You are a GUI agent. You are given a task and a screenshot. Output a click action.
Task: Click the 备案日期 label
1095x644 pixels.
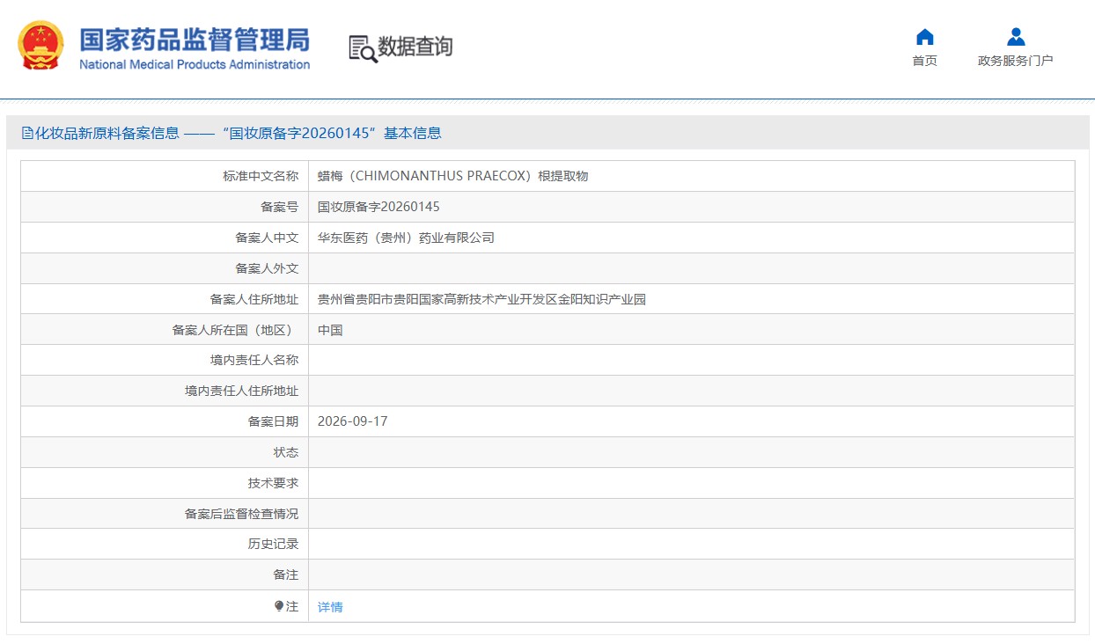pos(273,421)
